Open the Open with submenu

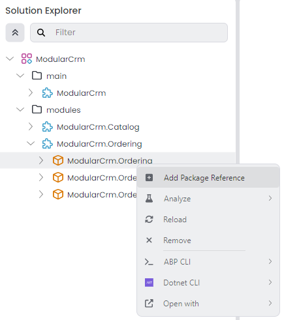tap(208, 303)
